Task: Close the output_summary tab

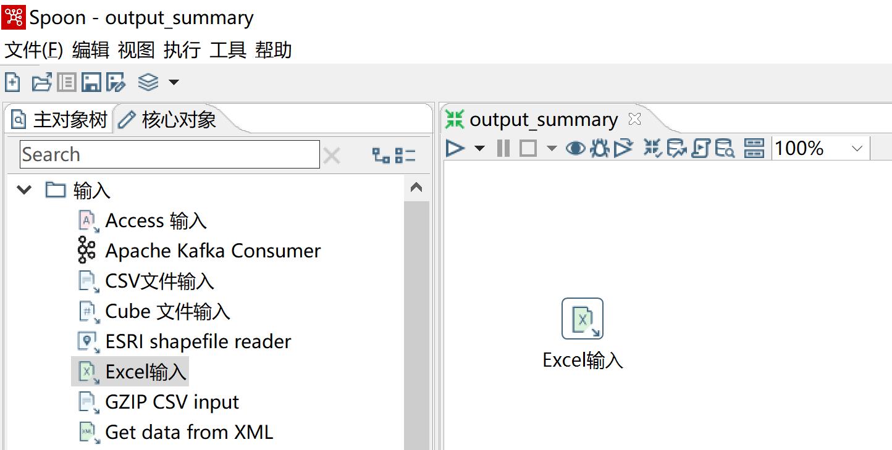Action: pyautogui.click(x=634, y=119)
